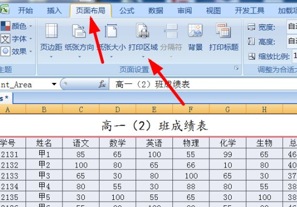Click the 缩放比例 scale icon
The height and width of the screenshot is (207, 297).
pos(252,56)
